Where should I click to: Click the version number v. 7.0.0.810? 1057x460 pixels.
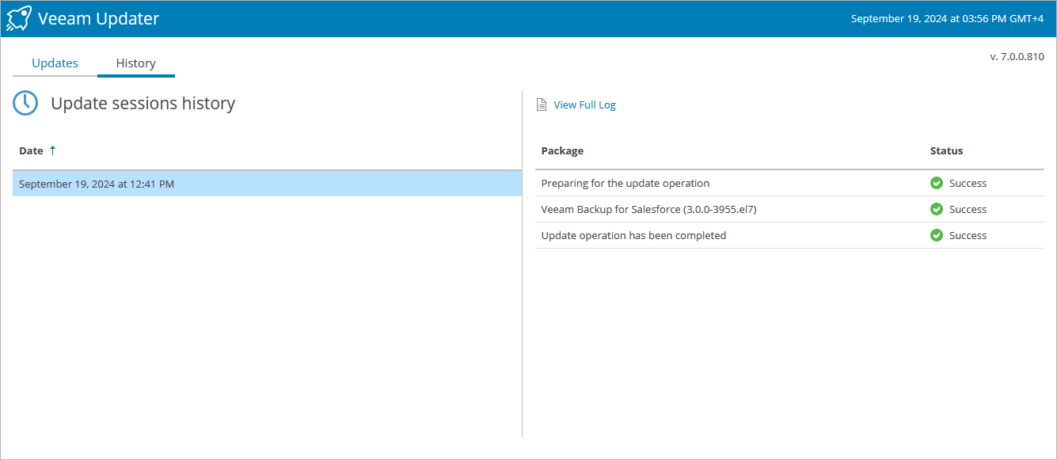pyautogui.click(x=1017, y=57)
